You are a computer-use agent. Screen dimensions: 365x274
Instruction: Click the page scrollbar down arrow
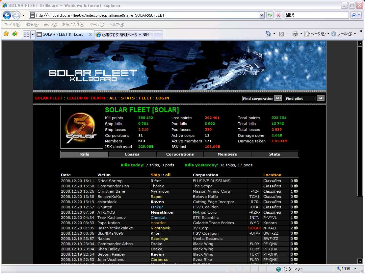(x=360, y=261)
